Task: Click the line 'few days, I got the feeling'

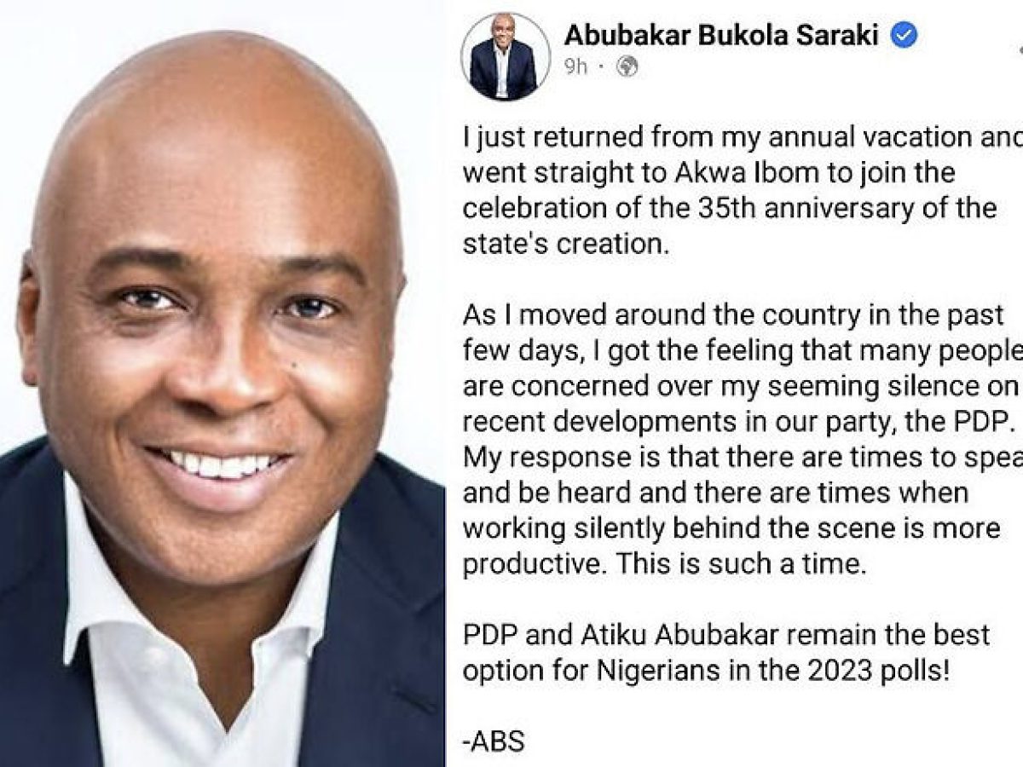Action: coord(742,351)
